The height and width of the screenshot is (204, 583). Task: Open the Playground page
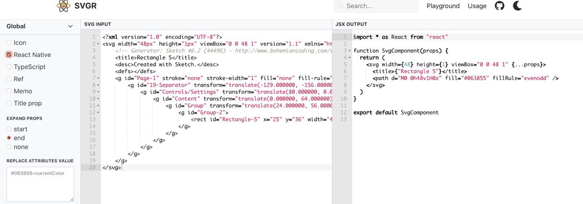pyautogui.click(x=443, y=6)
